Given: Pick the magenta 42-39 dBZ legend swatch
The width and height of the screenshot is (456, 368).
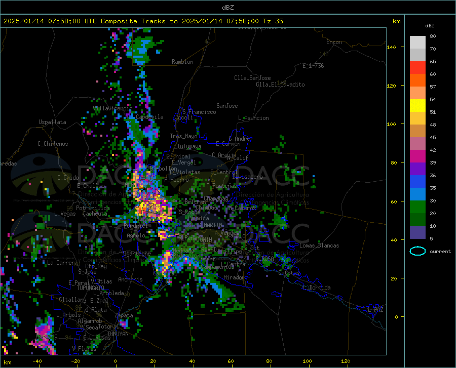Looking at the screenshot, I should (x=417, y=156).
